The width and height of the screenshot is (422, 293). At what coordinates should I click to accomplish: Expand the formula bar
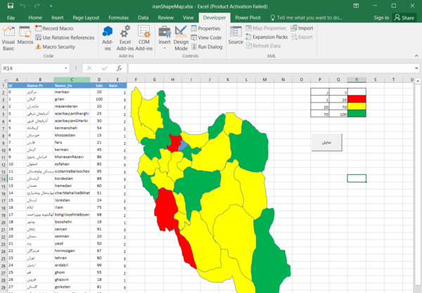click(x=416, y=68)
